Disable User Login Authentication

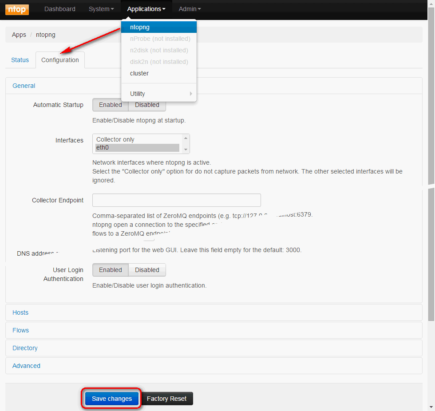click(x=147, y=270)
